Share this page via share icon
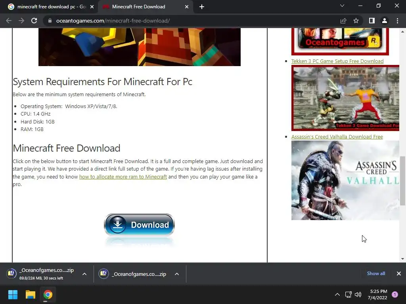406x304 pixels. (343, 21)
